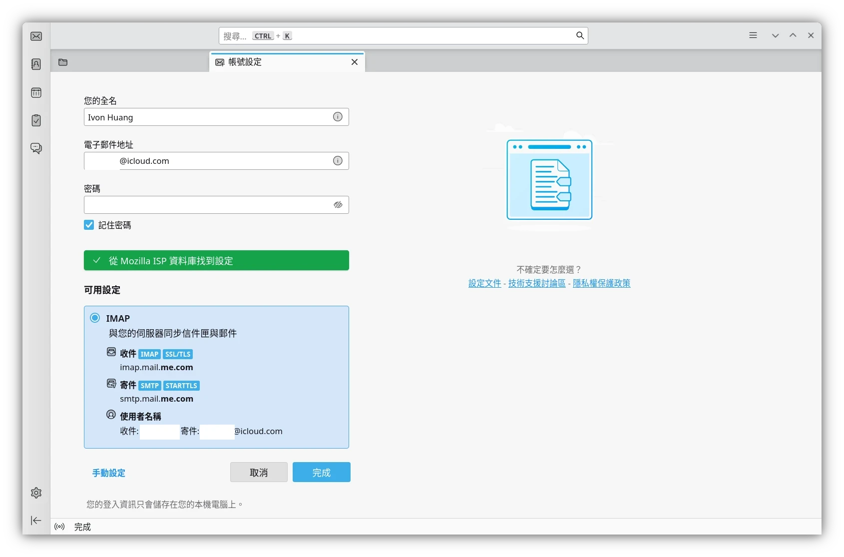844x557 pixels.
Task: Open the Tasks panel from the sidebar
Action: pyautogui.click(x=36, y=120)
